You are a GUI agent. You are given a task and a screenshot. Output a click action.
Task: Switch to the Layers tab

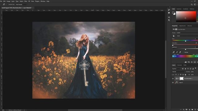174,65
